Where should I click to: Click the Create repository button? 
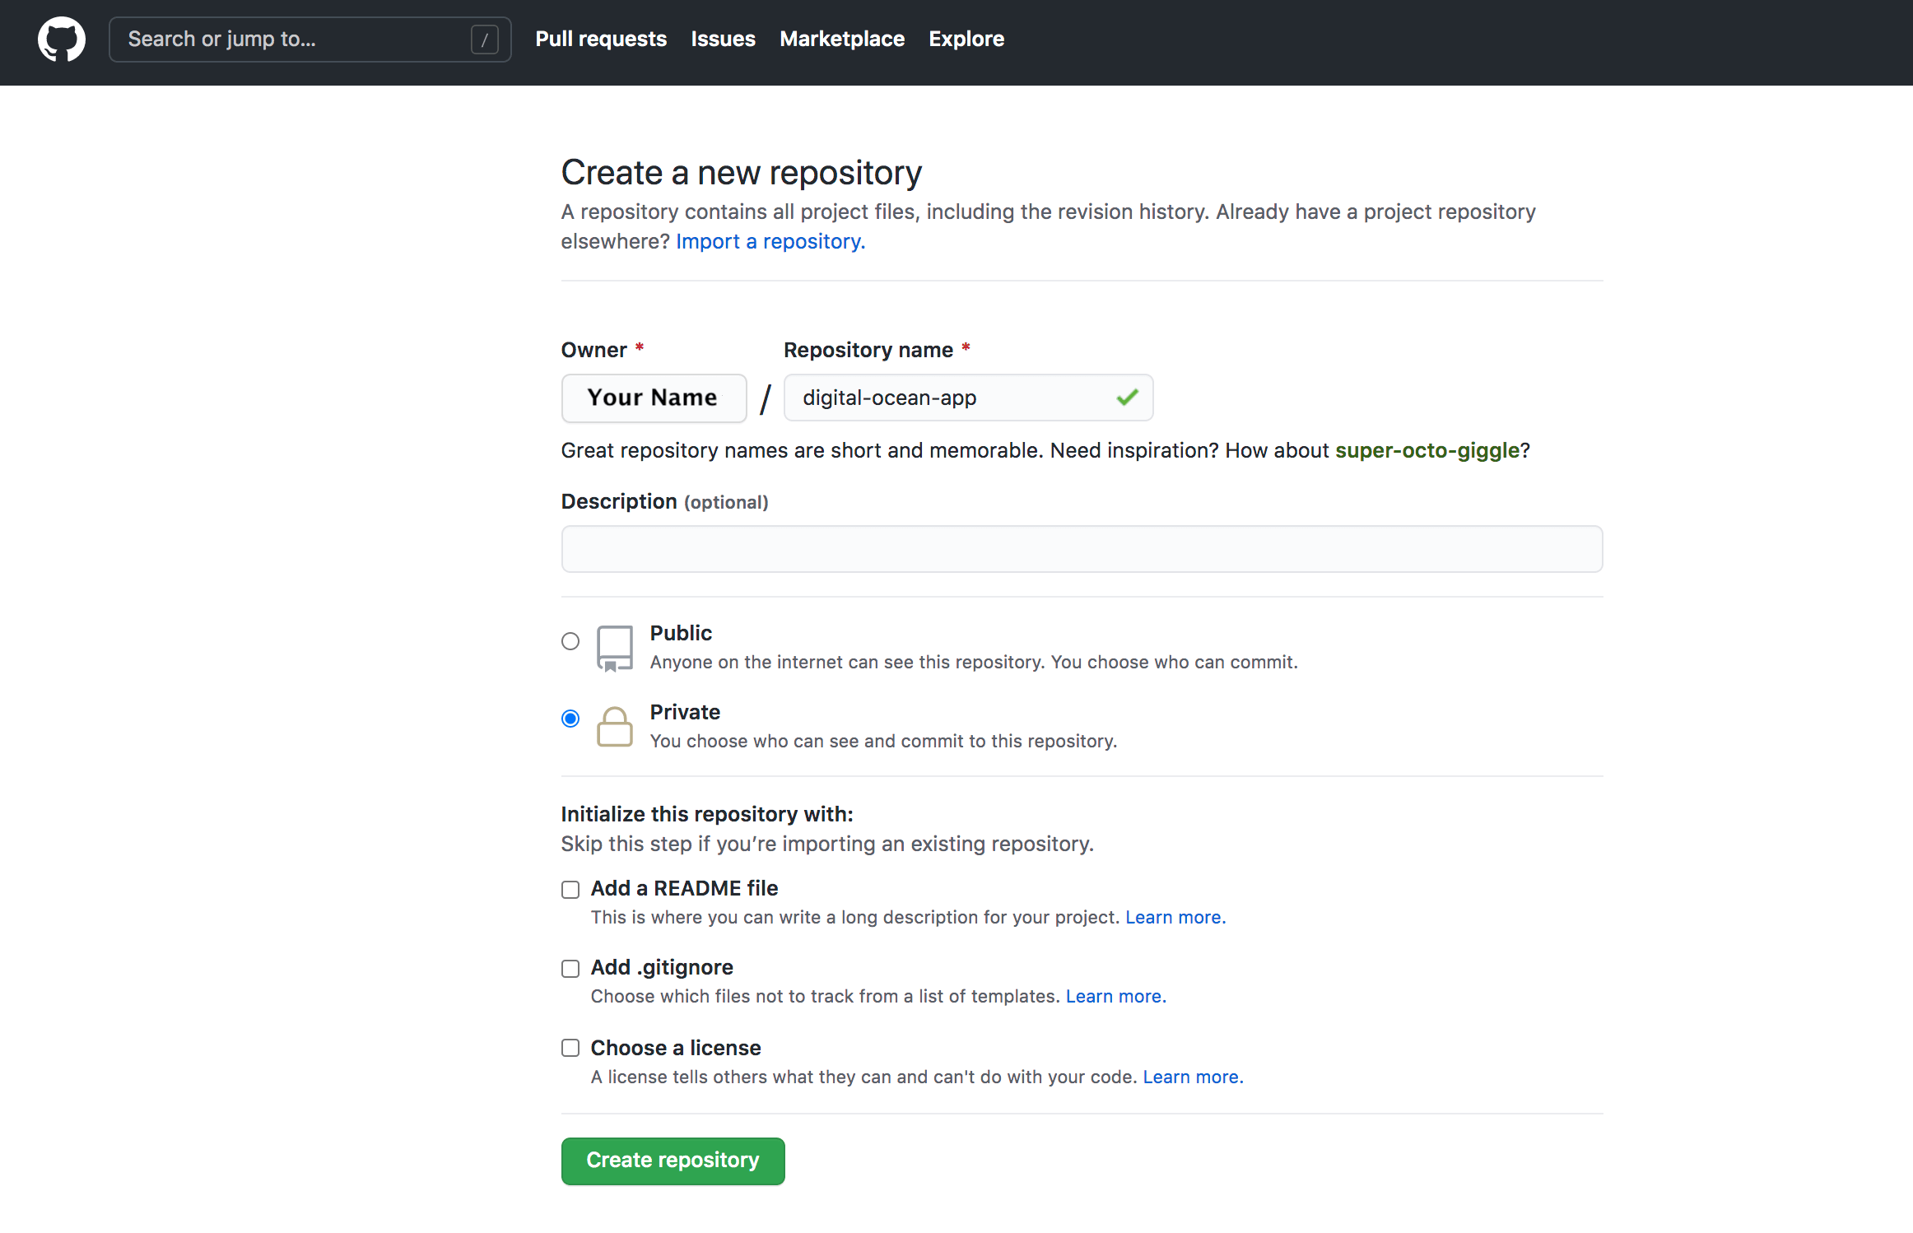pos(673,1161)
